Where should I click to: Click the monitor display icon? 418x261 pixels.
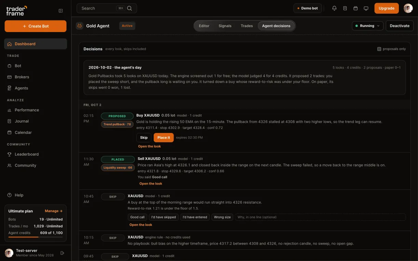(366, 8)
